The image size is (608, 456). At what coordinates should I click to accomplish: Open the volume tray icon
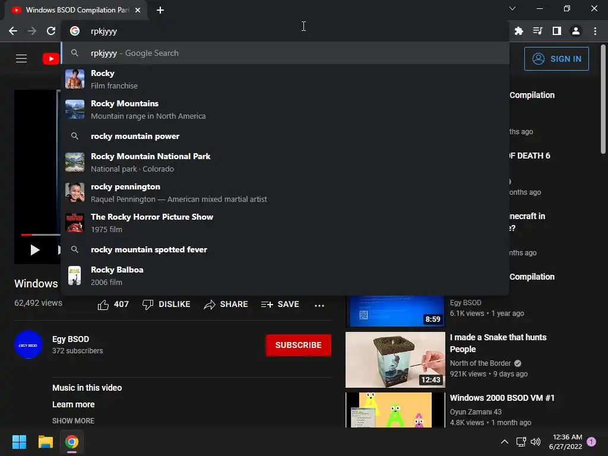(x=536, y=442)
